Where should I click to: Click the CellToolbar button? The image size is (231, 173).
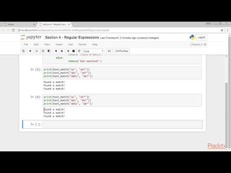point(122,51)
